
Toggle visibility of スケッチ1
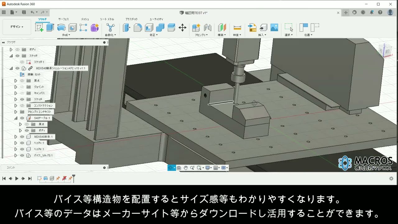[x=22, y=62]
